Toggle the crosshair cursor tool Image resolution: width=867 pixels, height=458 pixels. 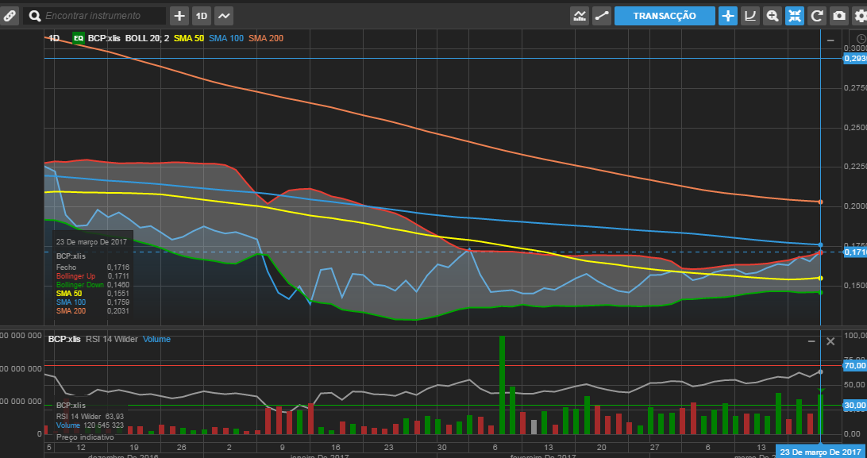pyautogui.click(x=728, y=16)
